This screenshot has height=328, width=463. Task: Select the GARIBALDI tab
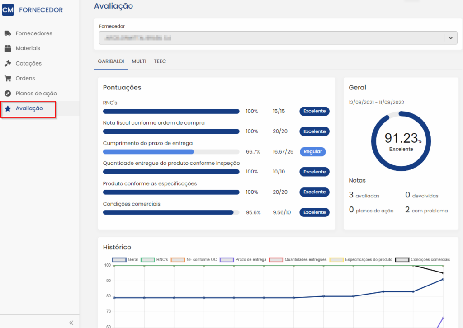click(111, 61)
